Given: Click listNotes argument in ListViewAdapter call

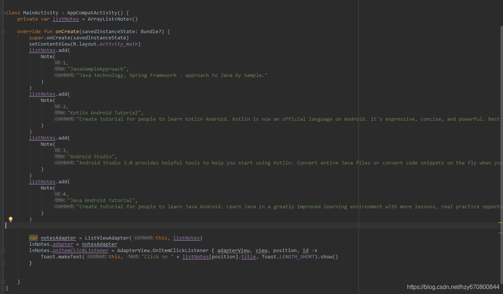Looking at the screenshot, I should [186, 238].
